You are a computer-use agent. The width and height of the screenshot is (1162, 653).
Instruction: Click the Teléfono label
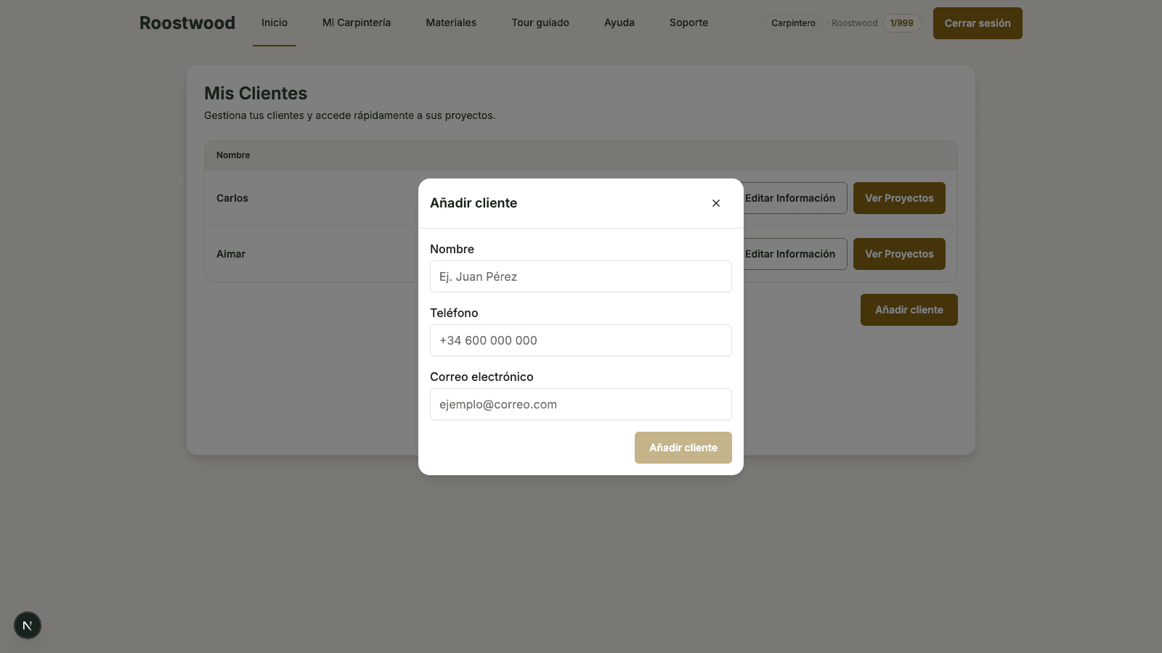[x=454, y=313]
